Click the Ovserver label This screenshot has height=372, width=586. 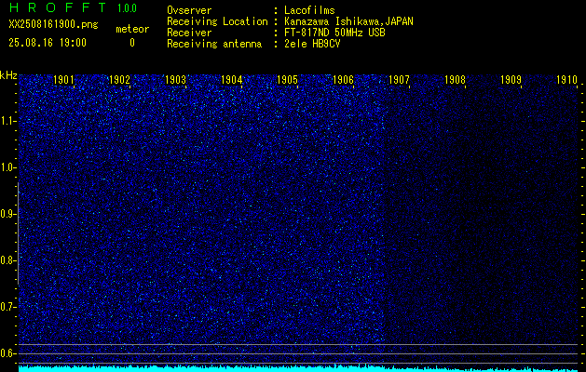pos(189,10)
